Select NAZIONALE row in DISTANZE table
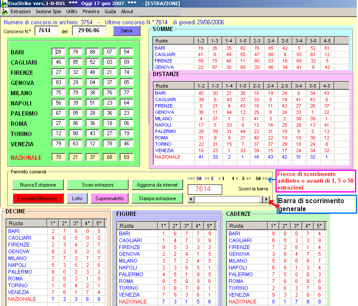The image size is (358, 306). click(x=251, y=157)
